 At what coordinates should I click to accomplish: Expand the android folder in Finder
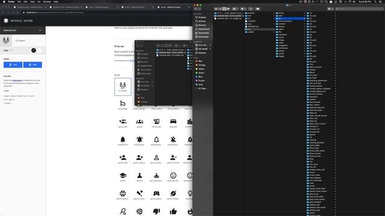point(274,13)
